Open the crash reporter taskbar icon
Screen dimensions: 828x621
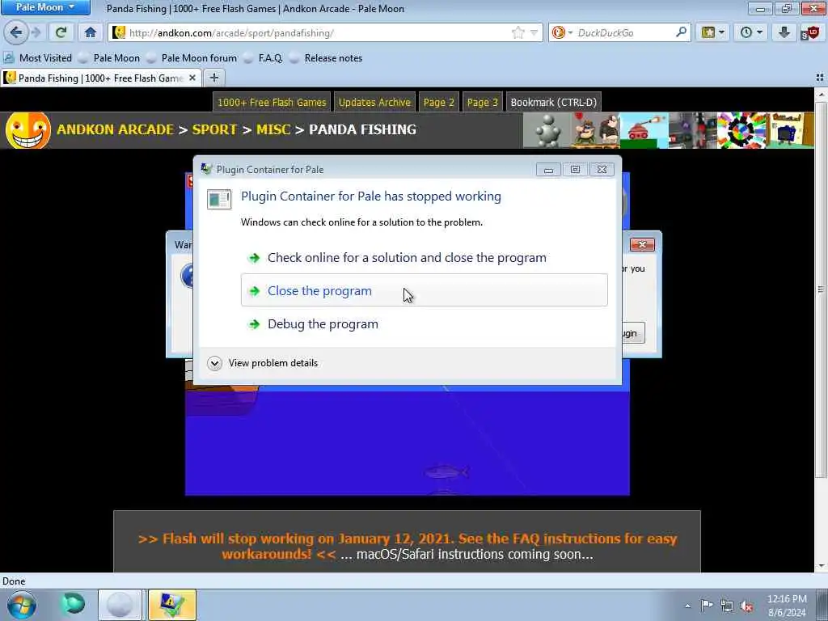click(171, 605)
